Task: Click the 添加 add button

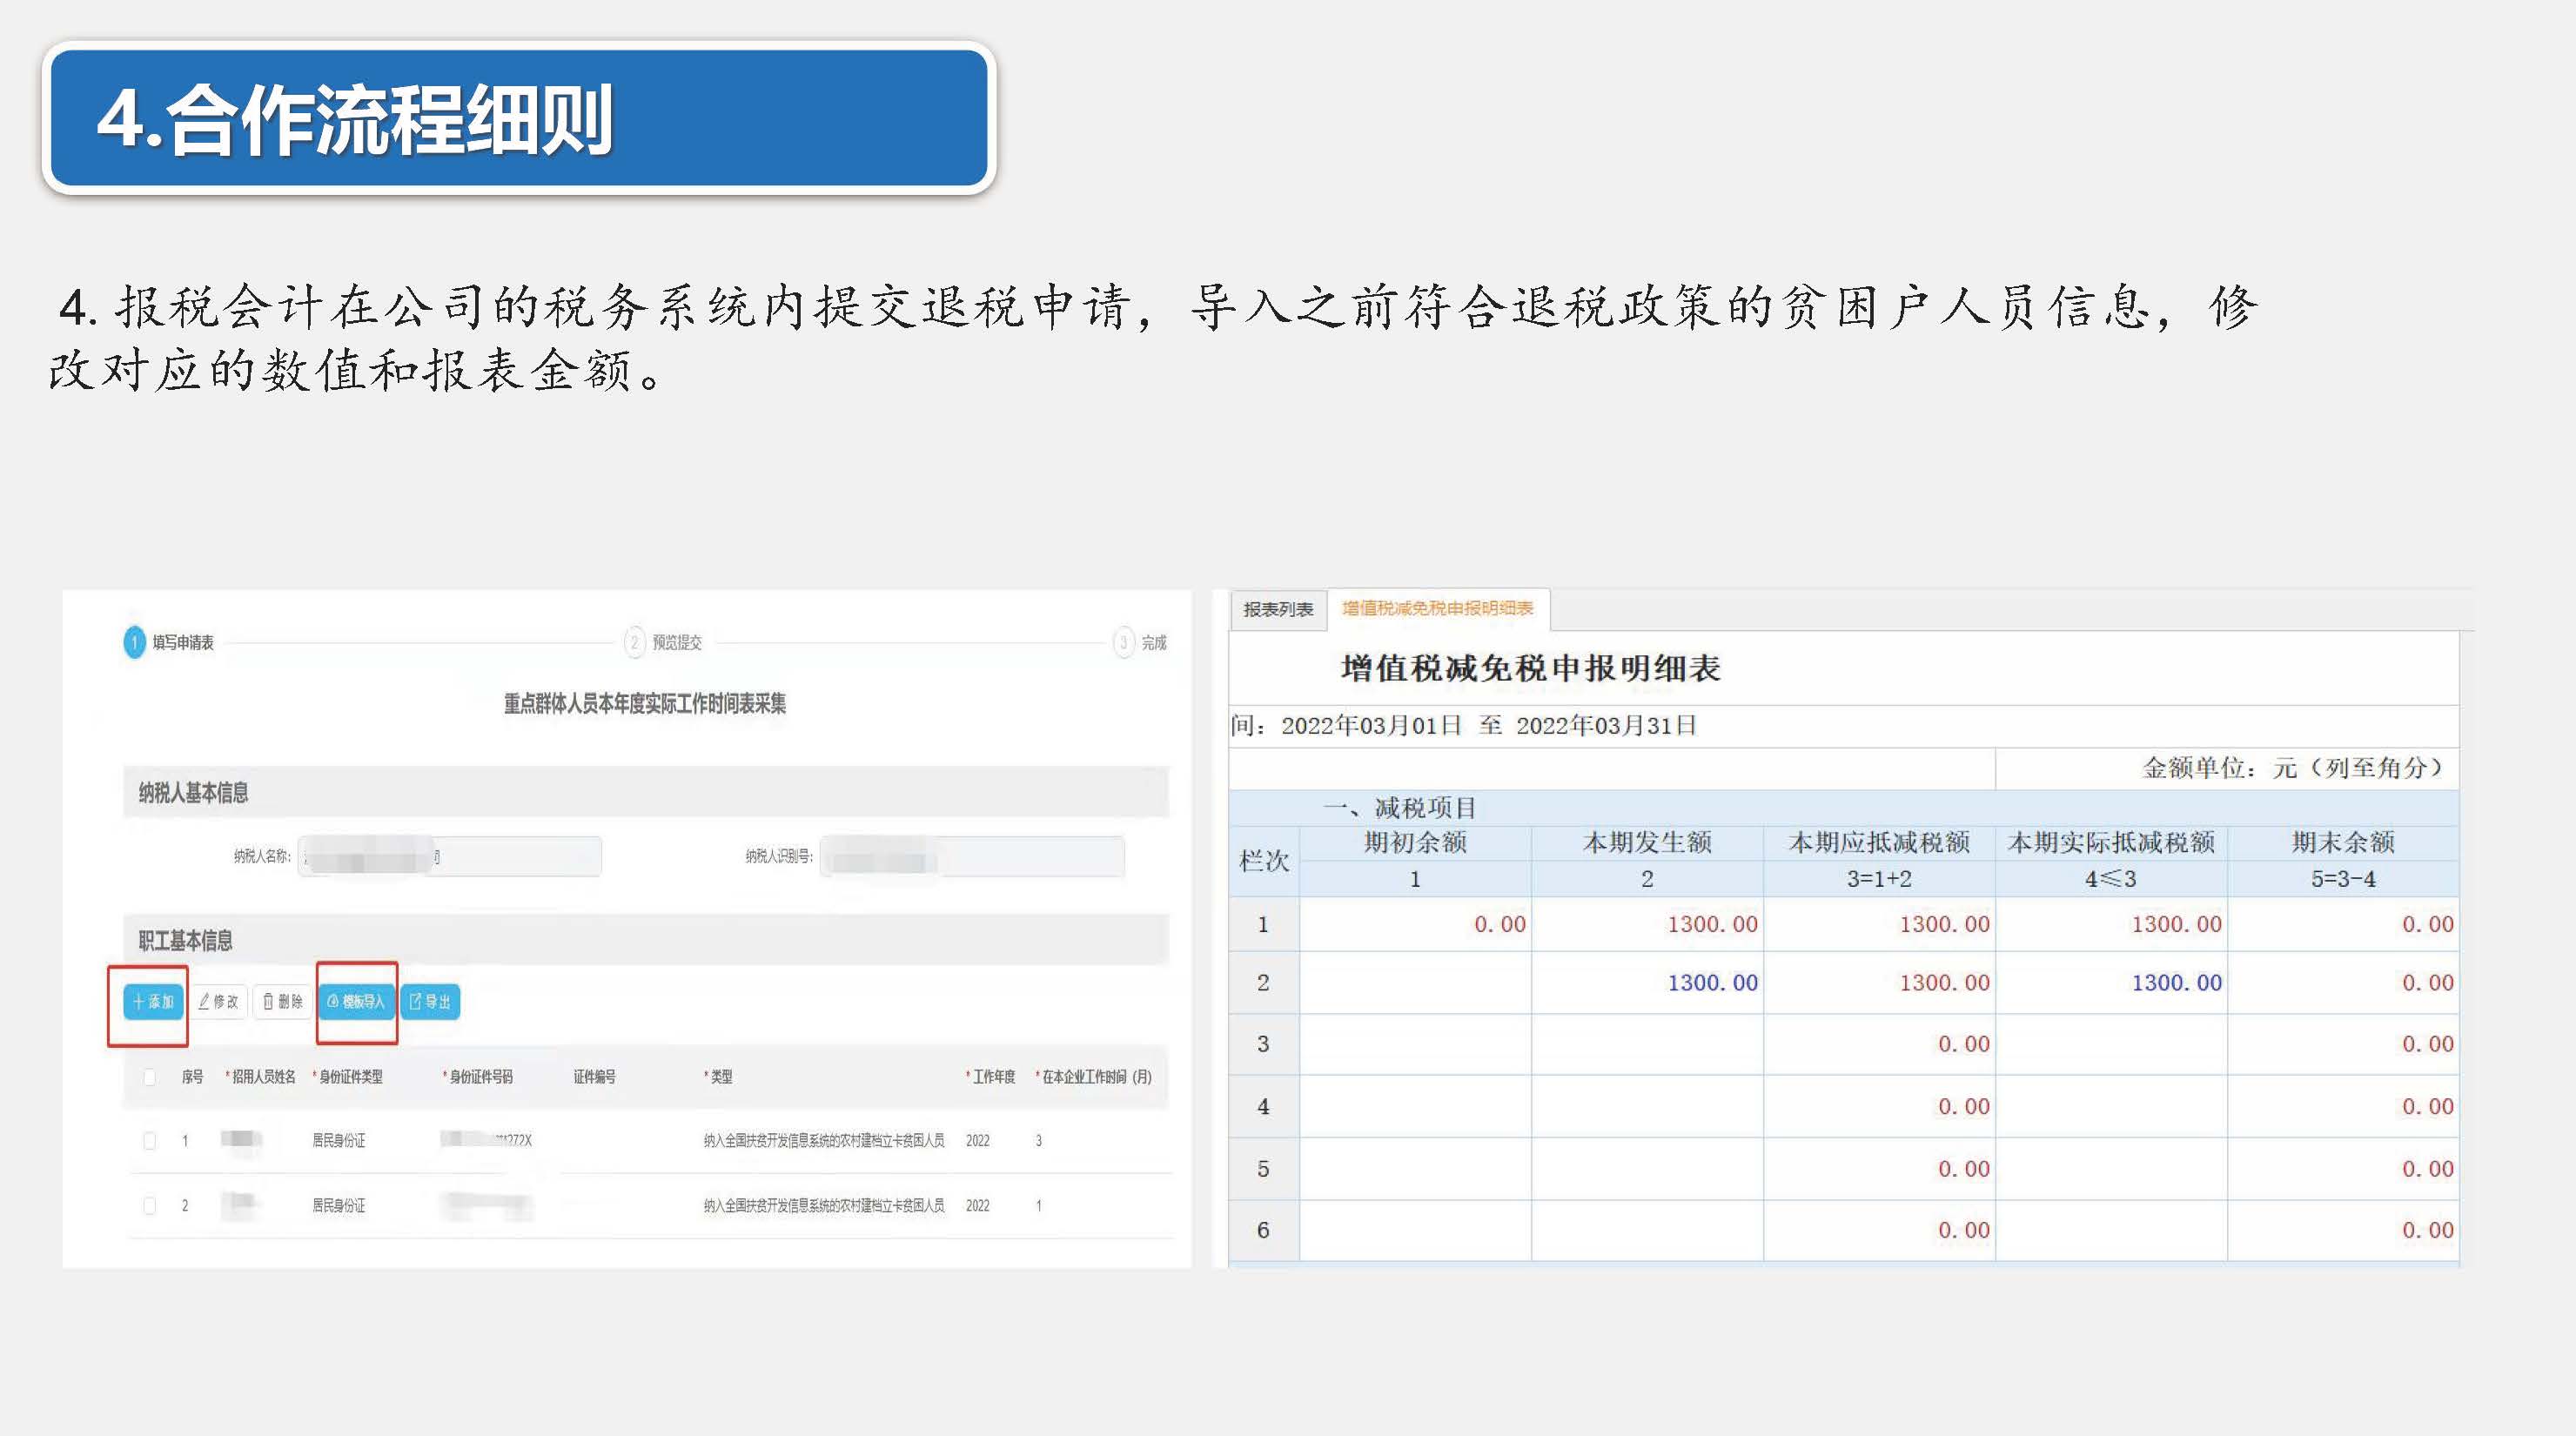Action: pyautogui.click(x=153, y=1001)
